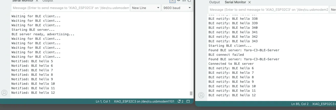336x110 pixels.
Task: Click 'BLE notify: BLE hello 339' line
Action: pyautogui.click(x=233, y=23)
